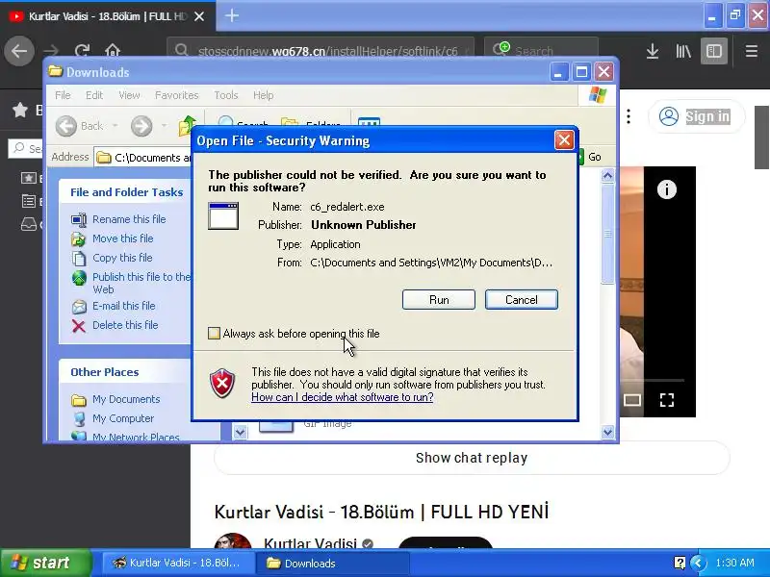Select Rename this file task
Viewport: 770px width, 577px height.
(129, 219)
